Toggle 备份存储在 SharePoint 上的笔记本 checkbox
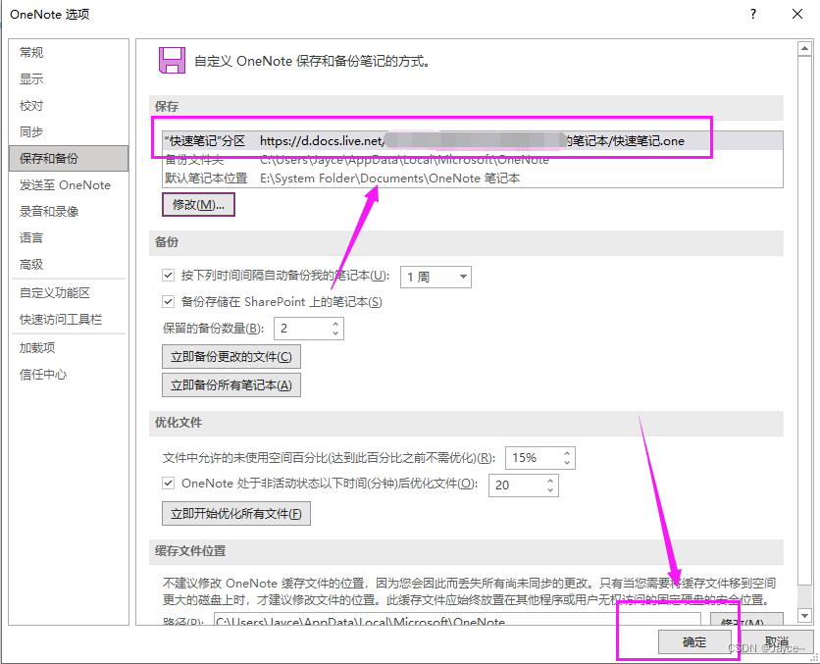The width and height of the screenshot is (820, 664). [168, 302]
